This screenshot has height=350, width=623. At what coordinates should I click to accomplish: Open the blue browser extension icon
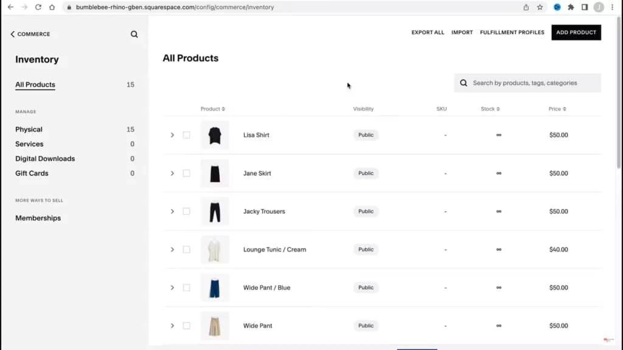(x=557, y=7)
